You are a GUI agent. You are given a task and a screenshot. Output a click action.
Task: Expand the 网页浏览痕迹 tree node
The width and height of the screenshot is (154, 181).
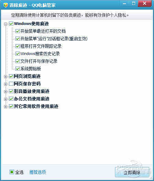click(x=5, y=76)
